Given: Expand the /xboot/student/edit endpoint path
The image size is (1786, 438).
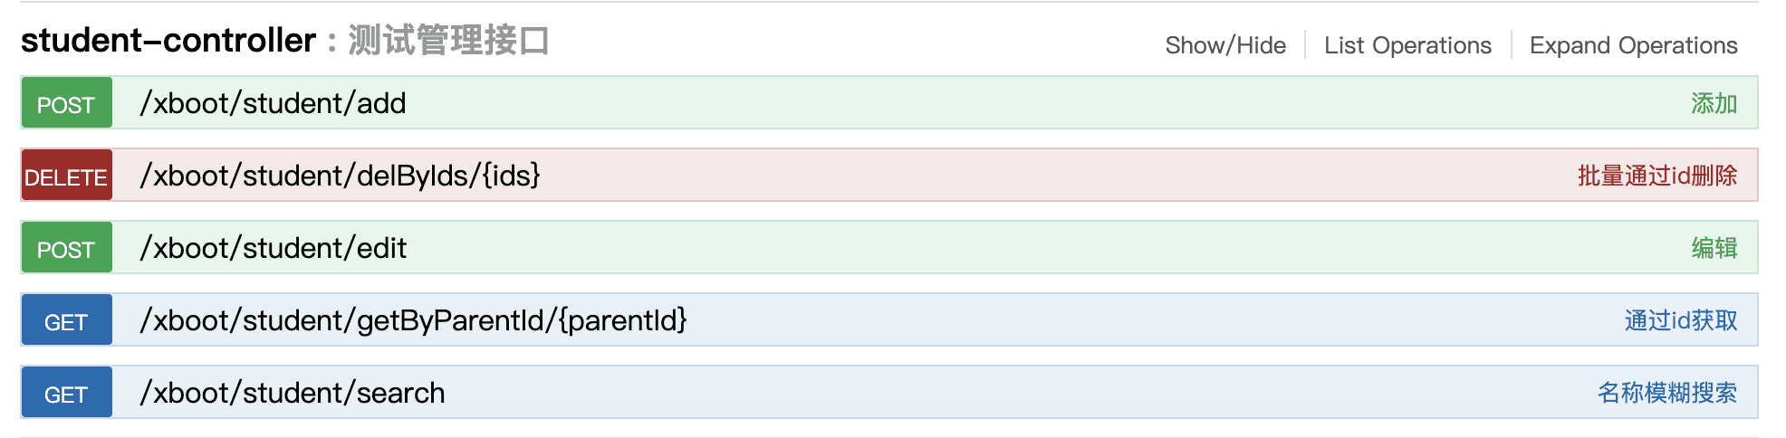Looking at the screenshot, I should pyautogui.click(x=273, y=248).
